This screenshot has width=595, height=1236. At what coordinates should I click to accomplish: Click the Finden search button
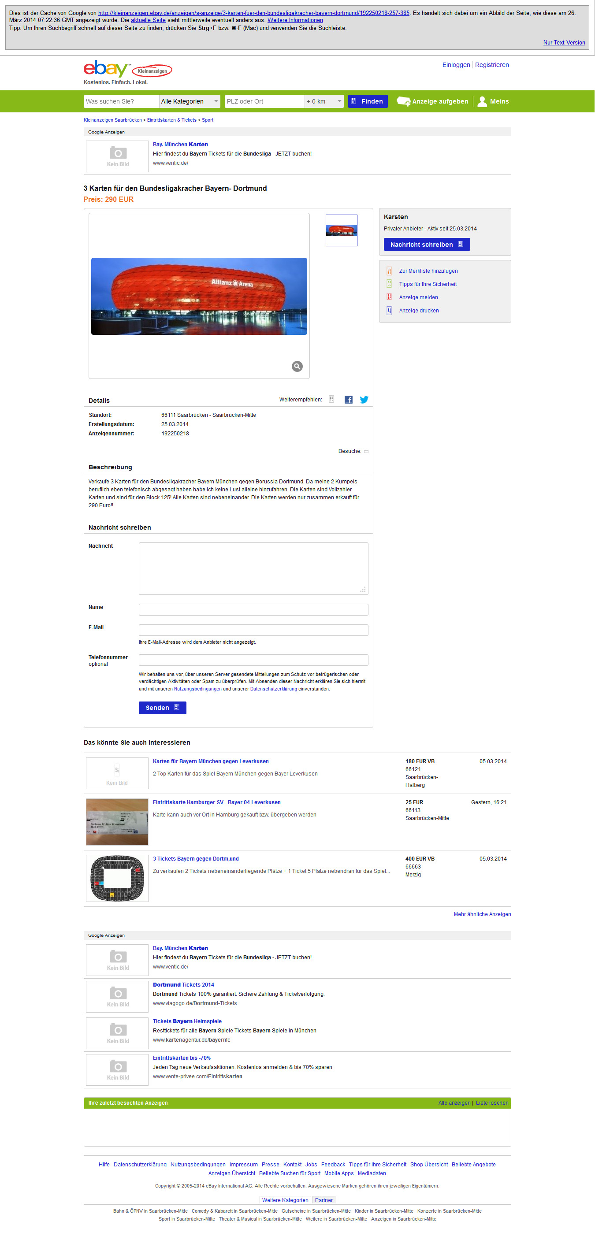coord(368,101)
